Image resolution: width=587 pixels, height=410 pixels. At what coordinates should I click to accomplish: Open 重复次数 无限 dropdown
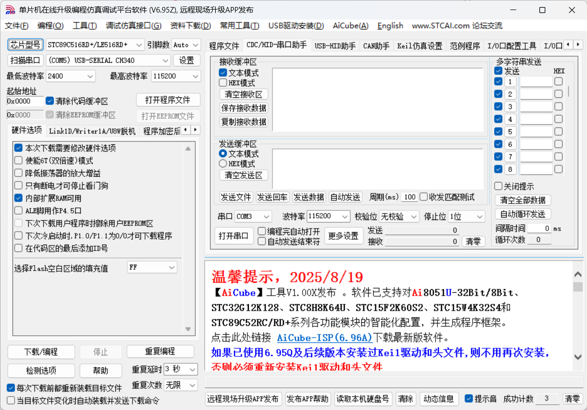coord(181,385)
